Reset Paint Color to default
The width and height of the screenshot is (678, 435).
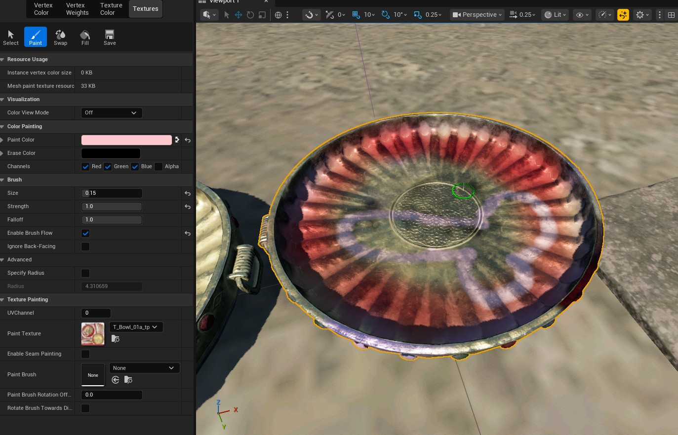point(188,140)
